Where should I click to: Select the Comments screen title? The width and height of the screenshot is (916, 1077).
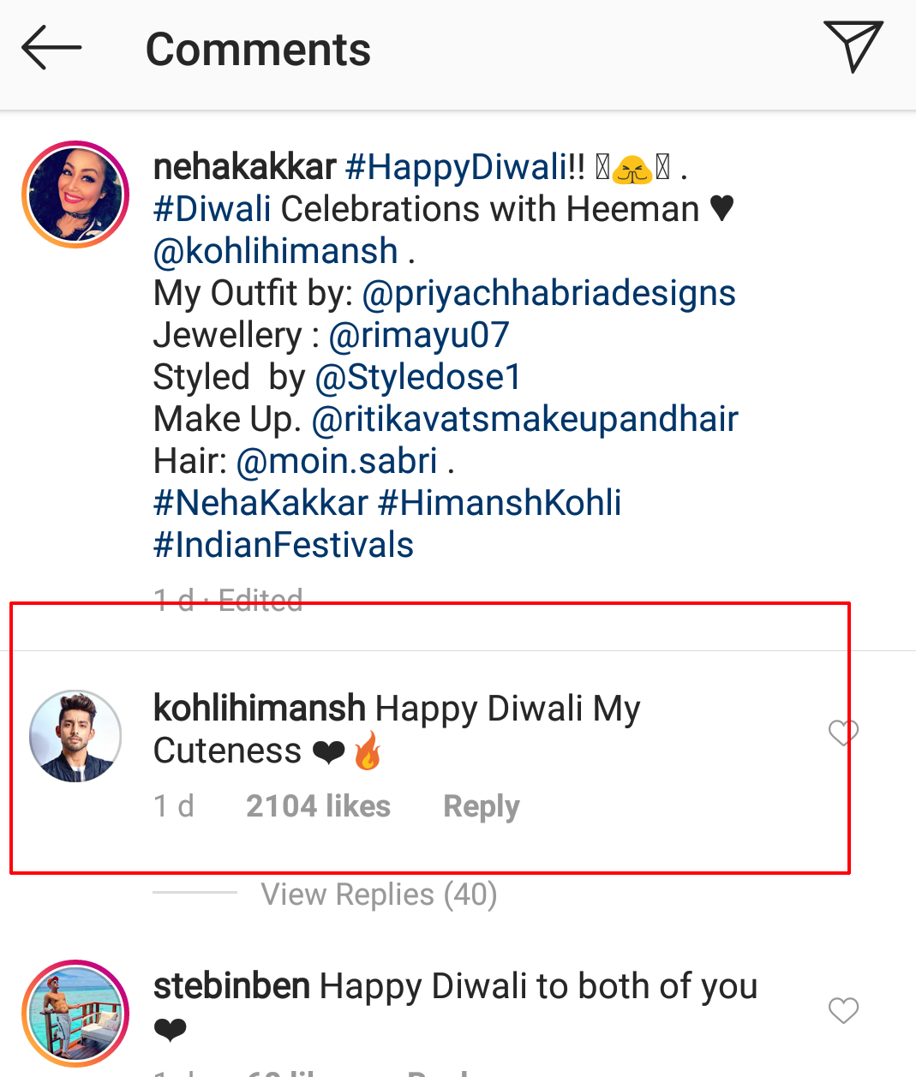[257, 50]
